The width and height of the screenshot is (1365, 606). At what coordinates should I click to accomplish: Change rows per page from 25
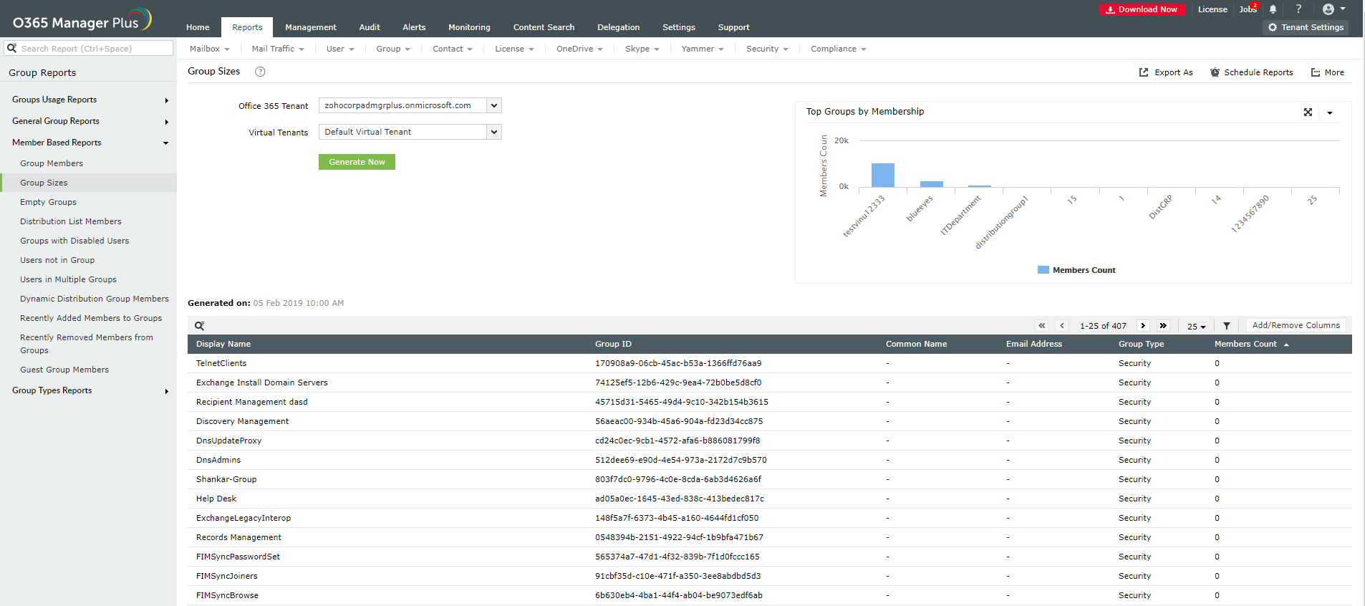click(1196, 326)
